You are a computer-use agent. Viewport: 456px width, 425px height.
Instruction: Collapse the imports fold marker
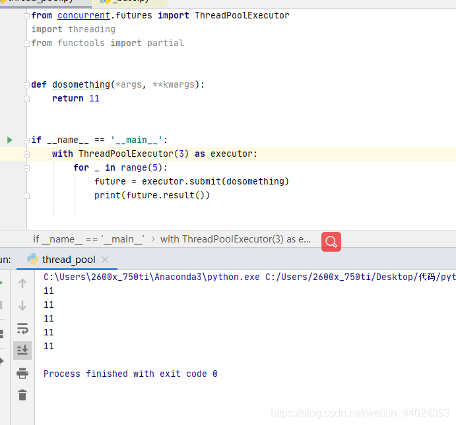click(26, 16)
